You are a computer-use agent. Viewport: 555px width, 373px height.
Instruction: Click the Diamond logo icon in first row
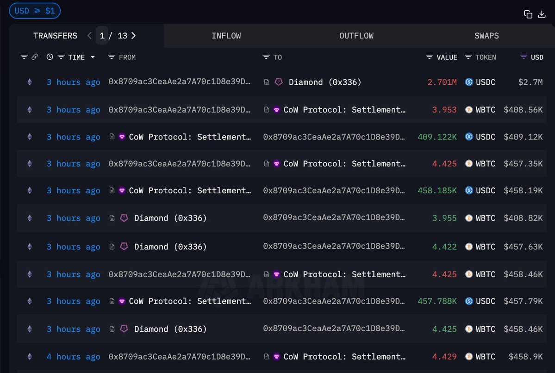(x=279, y=82)
